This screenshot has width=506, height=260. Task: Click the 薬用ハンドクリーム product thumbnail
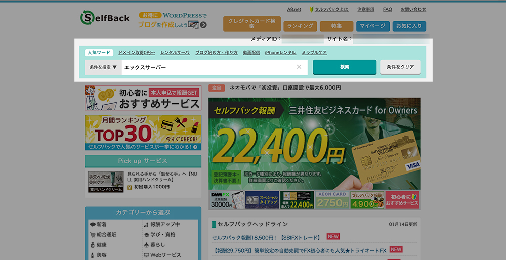(x=106, y=182)
